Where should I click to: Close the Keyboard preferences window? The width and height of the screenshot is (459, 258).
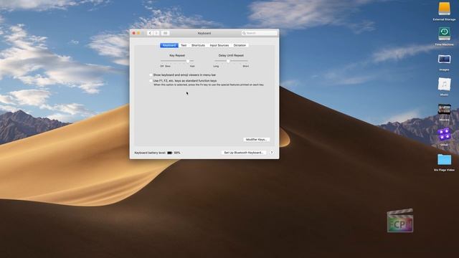134,33
